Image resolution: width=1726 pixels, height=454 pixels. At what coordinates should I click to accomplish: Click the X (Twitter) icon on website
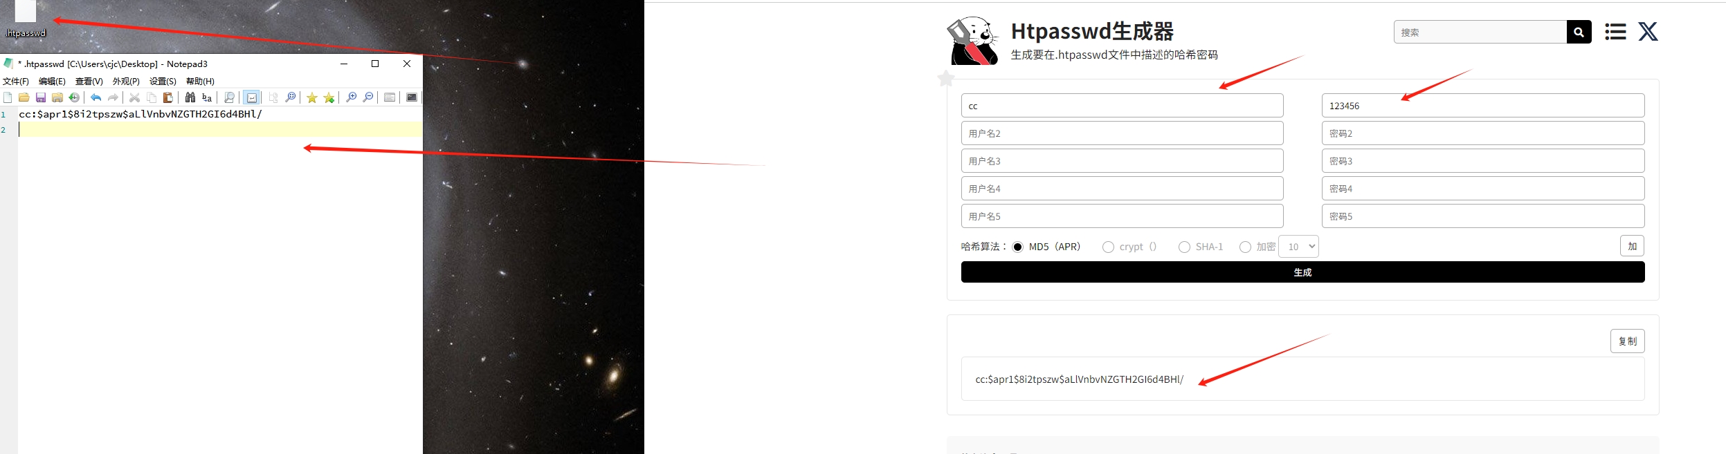(x=1648, y=32)
